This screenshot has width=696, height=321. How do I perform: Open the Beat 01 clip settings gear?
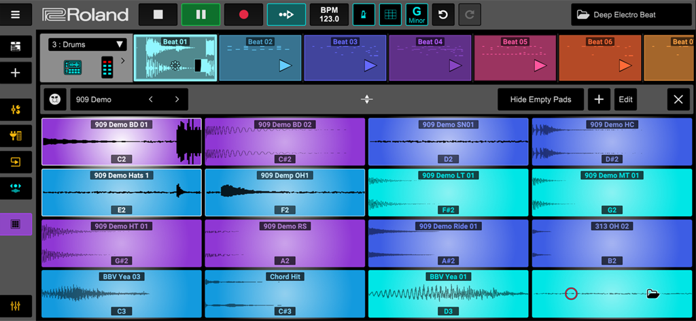pyautogui.click(x=175, y=66)
